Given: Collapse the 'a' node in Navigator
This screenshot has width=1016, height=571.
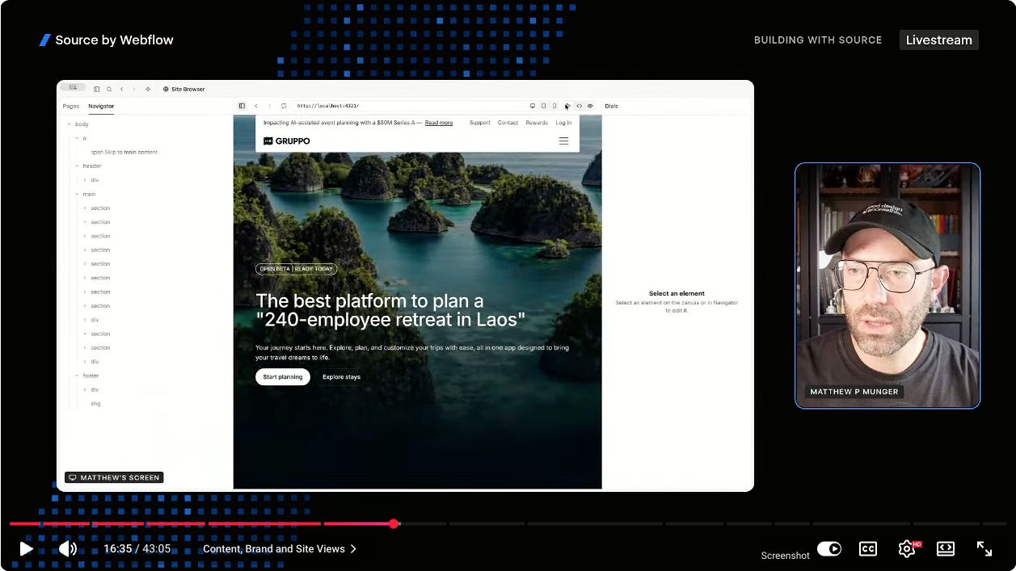Looking at the screenshot, I should point(77,138).
